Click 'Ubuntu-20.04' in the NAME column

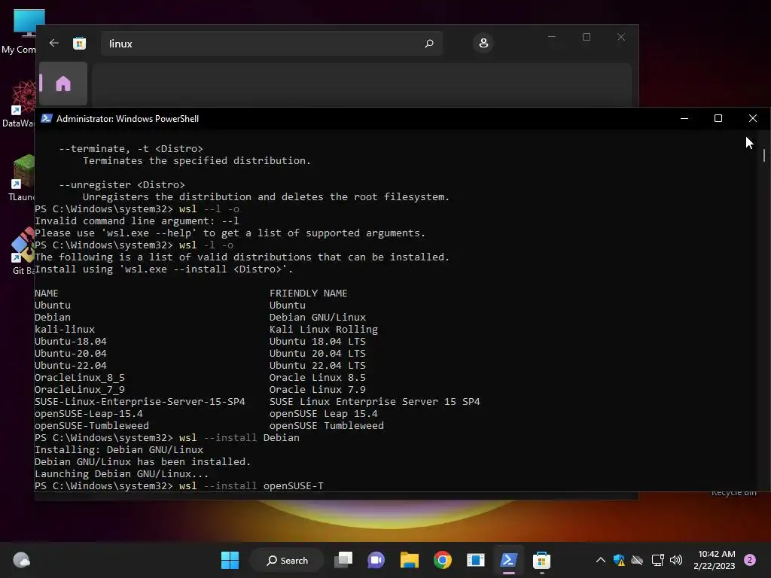[70, 354]
